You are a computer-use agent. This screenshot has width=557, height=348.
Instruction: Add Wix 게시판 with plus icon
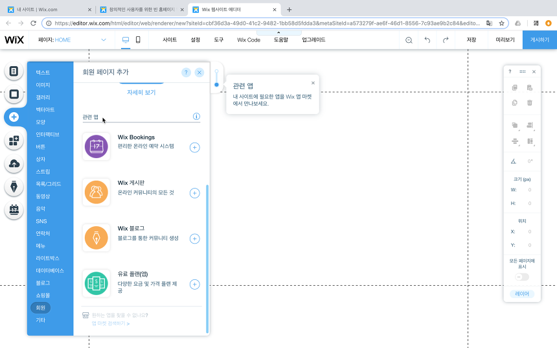(195, 193)
